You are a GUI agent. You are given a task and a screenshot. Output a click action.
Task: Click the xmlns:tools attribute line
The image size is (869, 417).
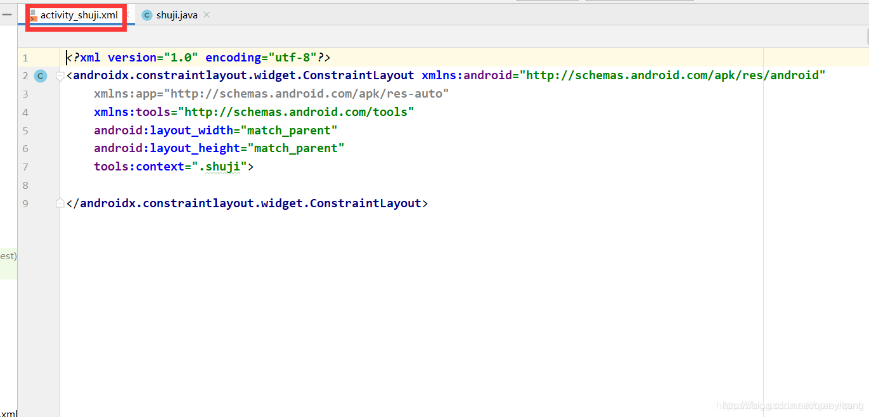254,112
